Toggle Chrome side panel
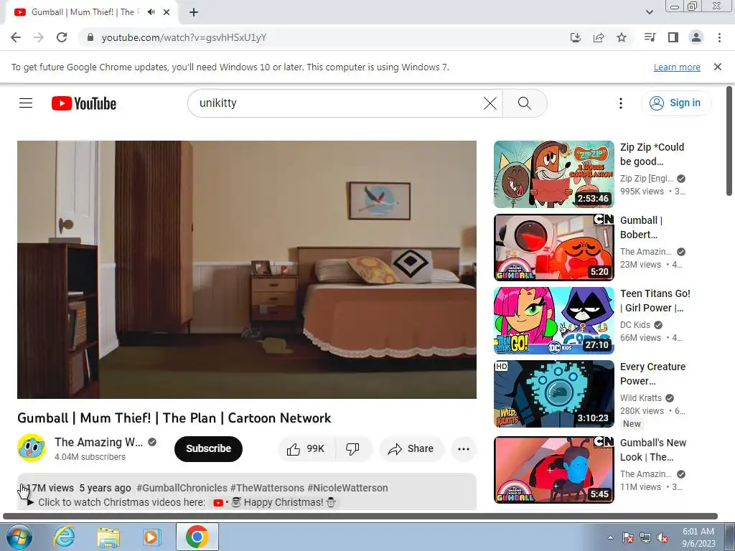Viewport: 735px width, 551px height. [673, 37]
